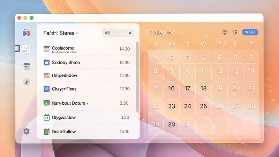Open the Rary bout Doturs entry

pyautogui.click(x=88, y=103)
